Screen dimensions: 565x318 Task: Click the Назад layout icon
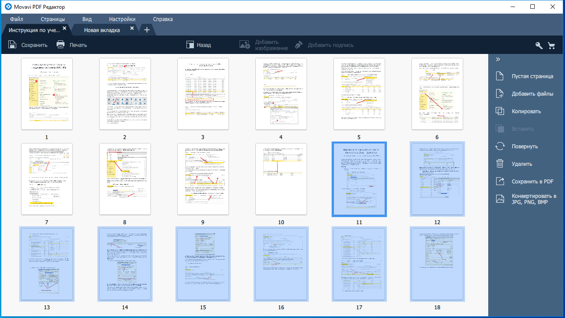(x=190, y=45)
